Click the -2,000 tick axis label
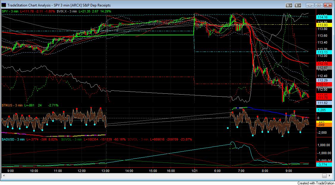 pos(323,132)
